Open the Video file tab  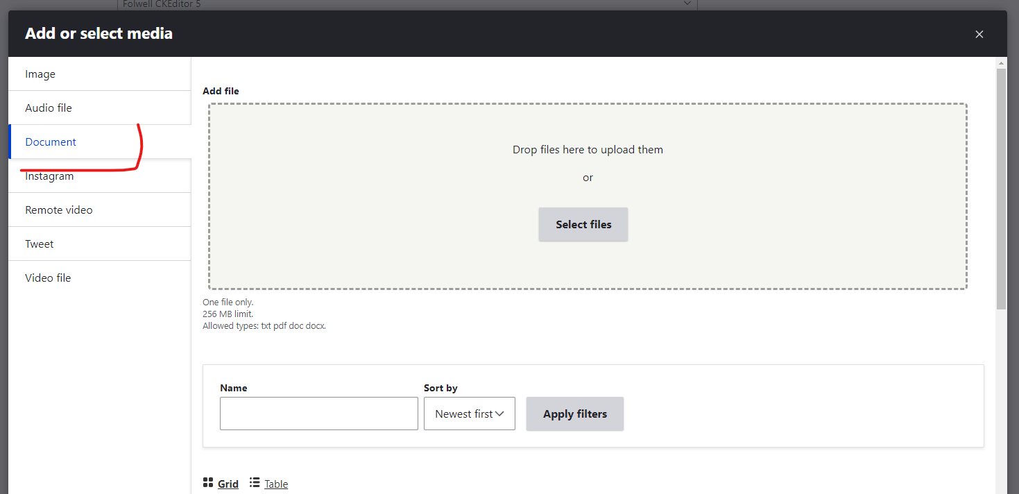pos(48,278)
